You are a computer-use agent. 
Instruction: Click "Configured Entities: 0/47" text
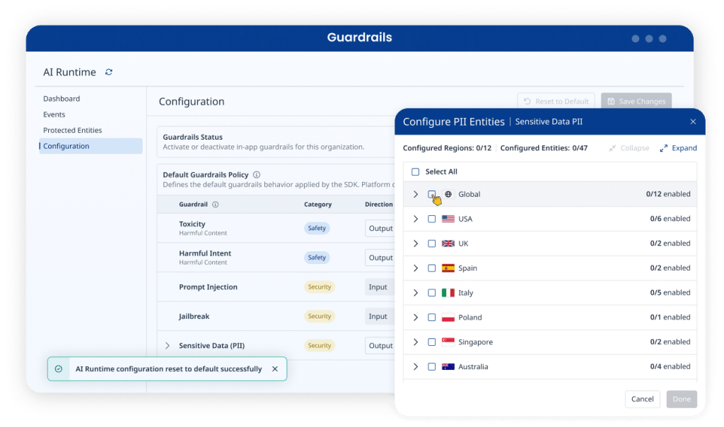pos(544,148)
